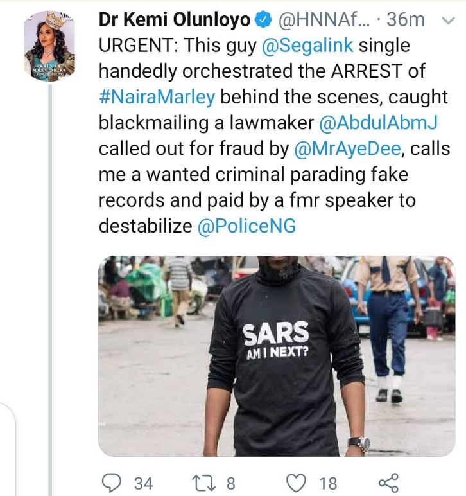Open the @PoliceNG mention link
The image size is (466, 496).
tap(247, 227)
